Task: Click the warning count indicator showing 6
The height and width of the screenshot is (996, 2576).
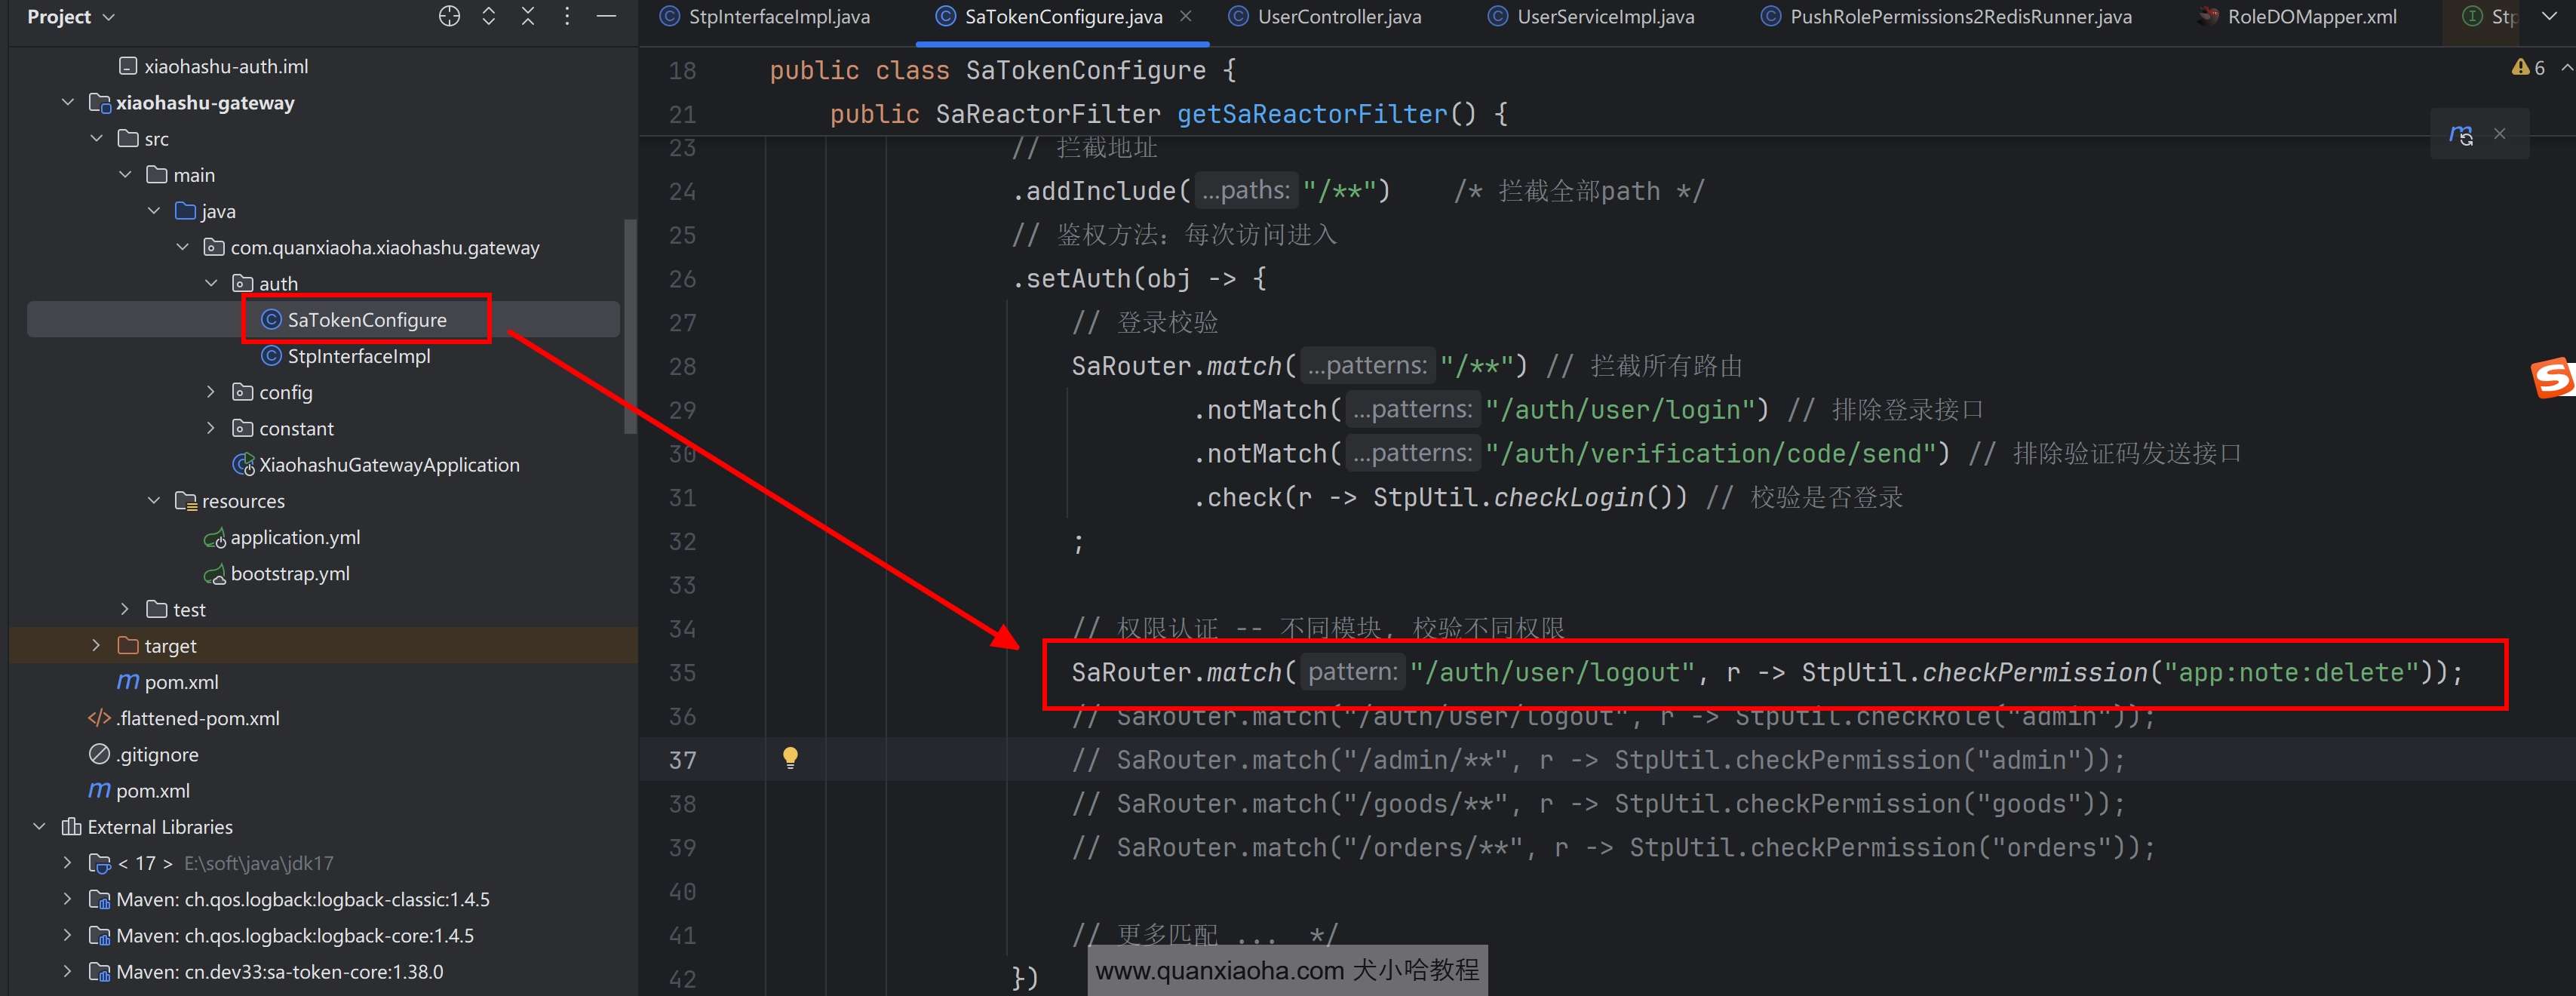Action: 2528,68
